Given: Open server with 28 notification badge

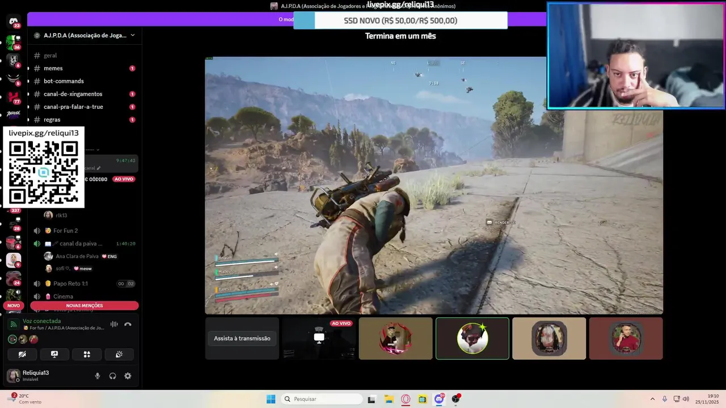Looking at the screenshot, I should [x=14, y=224].
